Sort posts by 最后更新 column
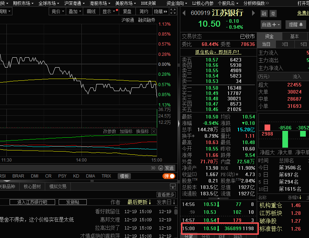Screen dimensions: 309x238 click(139, 202)
